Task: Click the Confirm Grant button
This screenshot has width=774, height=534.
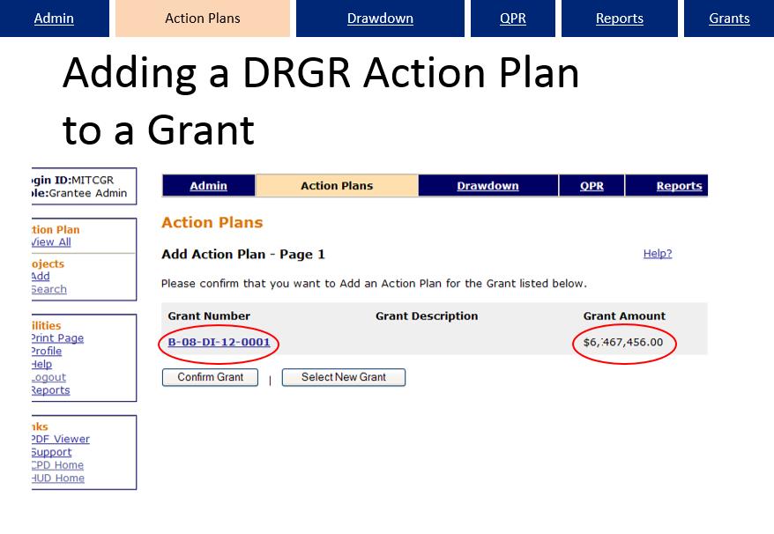Action: (x=210, y=377)
